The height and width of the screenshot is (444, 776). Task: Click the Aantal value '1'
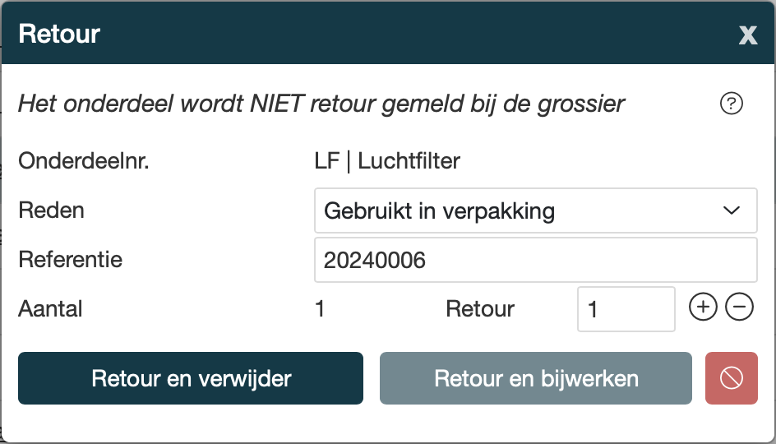pyautogui.click(x=320, y=309)
